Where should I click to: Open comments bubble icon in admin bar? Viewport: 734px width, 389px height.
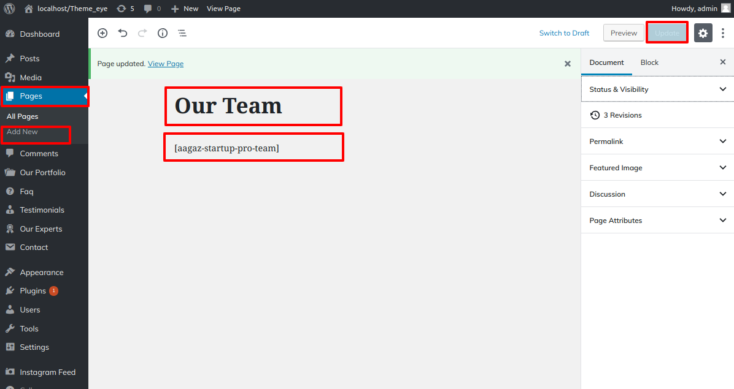click(149, 9)
